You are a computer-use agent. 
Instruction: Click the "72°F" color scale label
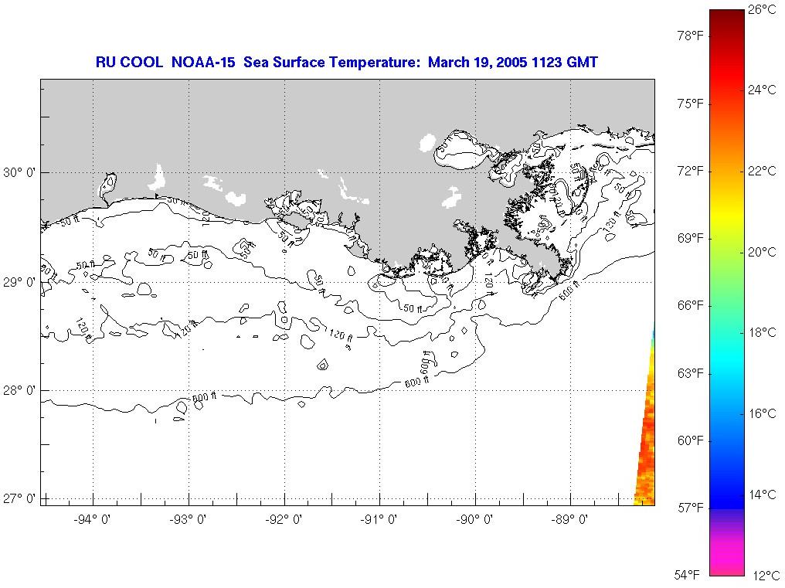(x=690, y=172)
